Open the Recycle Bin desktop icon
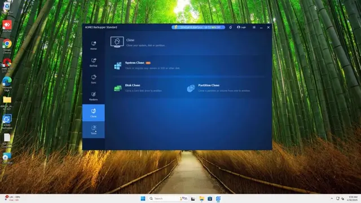The height and width of the screenshot is (203, 361). coord(7,7)
